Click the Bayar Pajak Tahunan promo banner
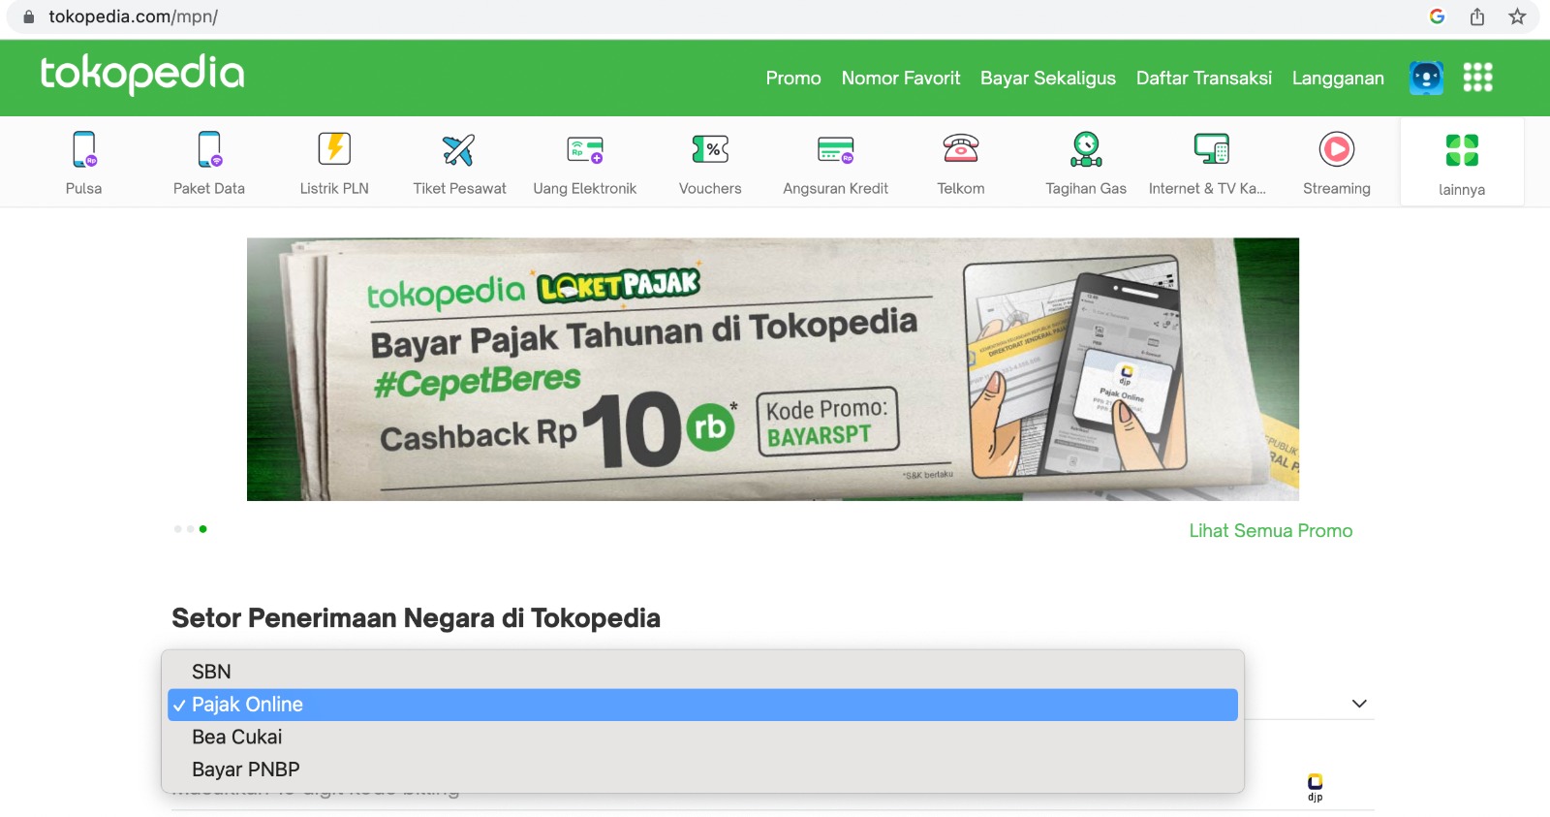The image size is (1550, 817). click(773, 369)
